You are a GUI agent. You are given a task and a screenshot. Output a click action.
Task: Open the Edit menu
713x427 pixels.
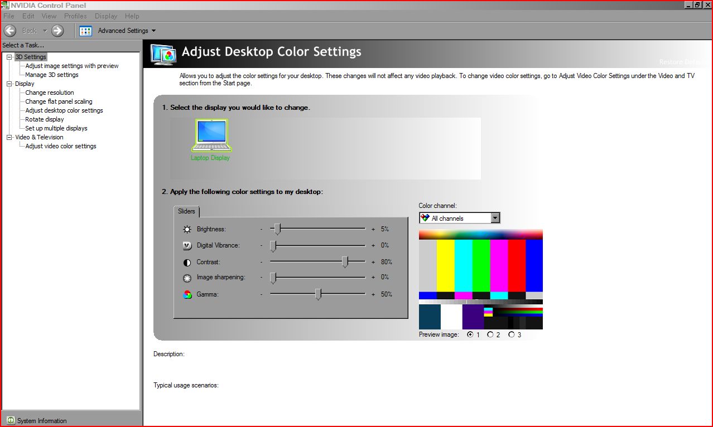coord(28,16)
